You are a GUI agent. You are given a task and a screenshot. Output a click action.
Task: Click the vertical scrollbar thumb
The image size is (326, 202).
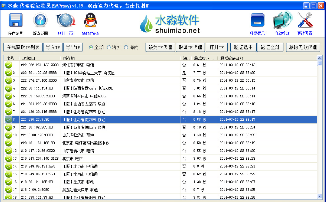tap(320, 63)
